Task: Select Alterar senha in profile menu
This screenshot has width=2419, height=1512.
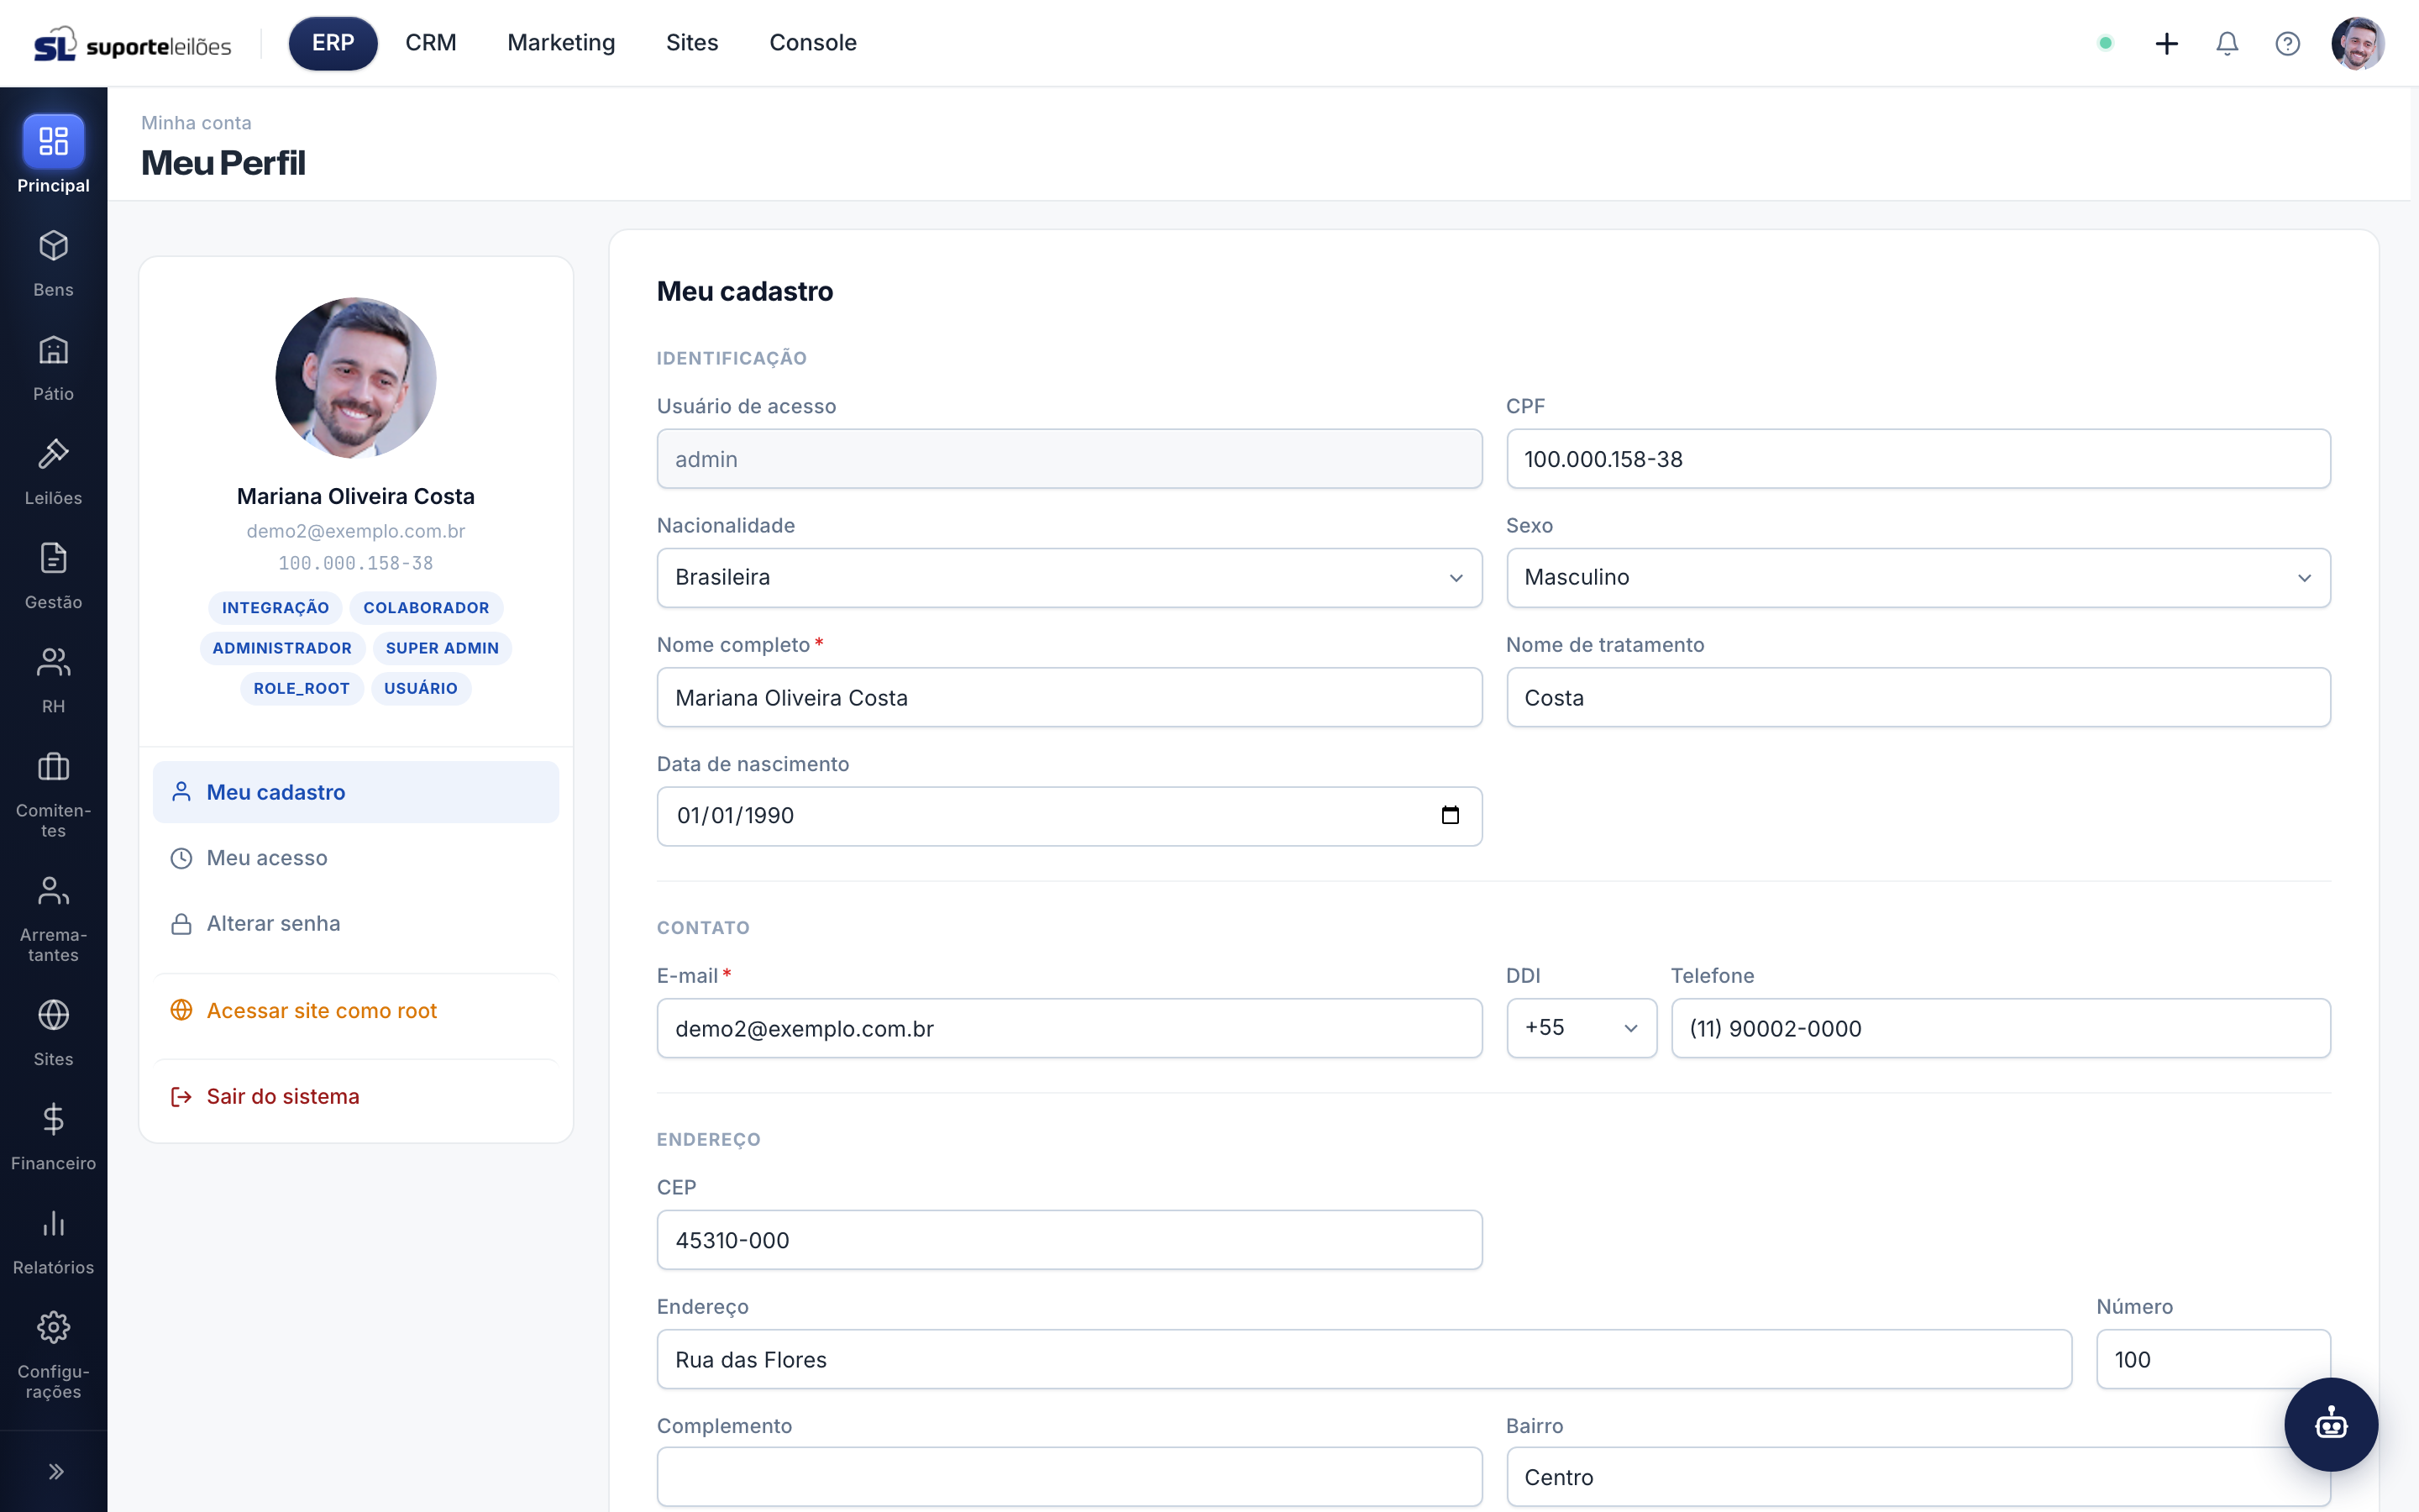Action: [356, 924]
